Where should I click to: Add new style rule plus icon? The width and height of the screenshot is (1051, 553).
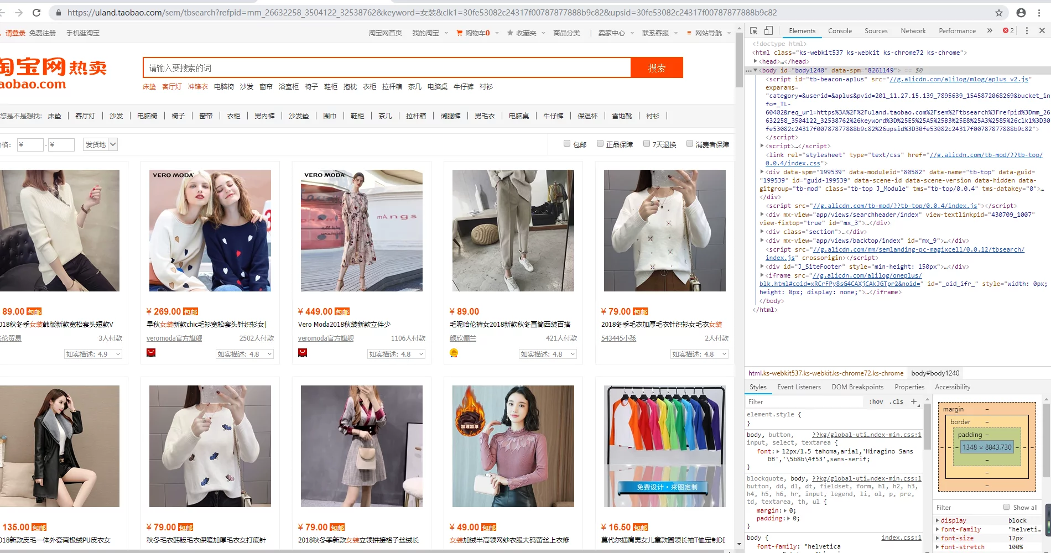point(914,401)
